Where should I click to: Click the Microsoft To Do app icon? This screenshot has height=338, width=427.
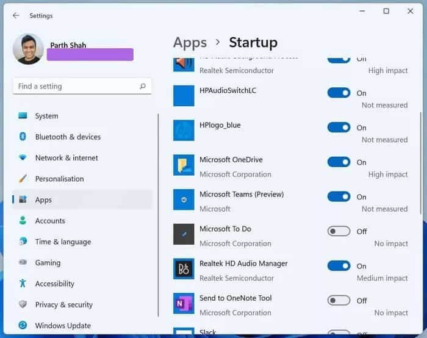pyautogui.click(x=184, y=234)
